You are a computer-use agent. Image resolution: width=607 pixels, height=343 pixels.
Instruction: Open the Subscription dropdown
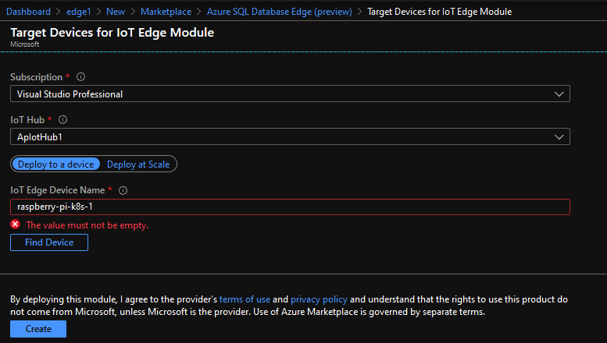tap(290, 94)
